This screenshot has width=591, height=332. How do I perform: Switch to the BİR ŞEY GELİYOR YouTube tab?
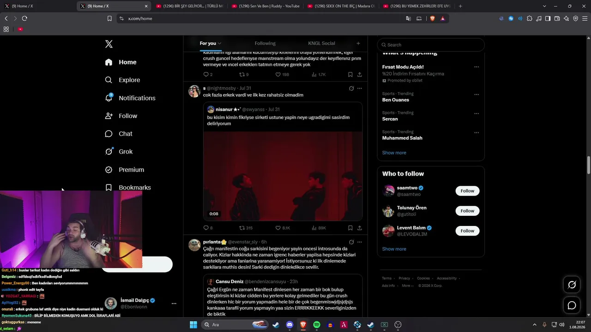(x=190, y=6)
